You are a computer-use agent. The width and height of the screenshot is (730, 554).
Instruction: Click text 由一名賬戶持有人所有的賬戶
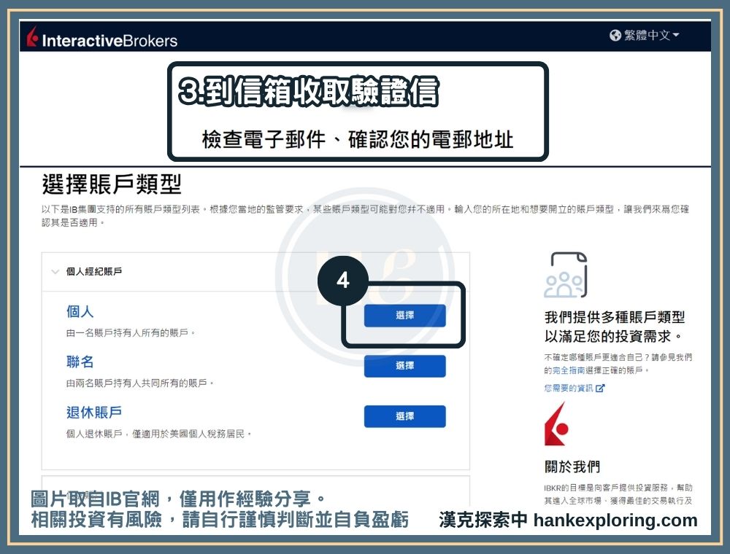(131, 333)
